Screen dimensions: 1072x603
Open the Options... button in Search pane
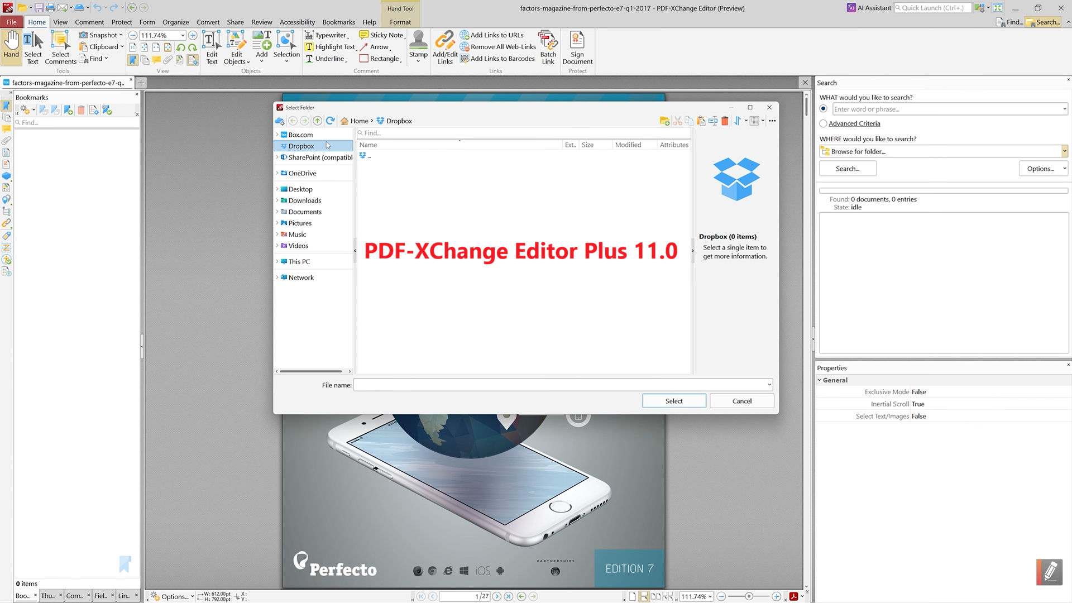click(x=1043, y=169)
